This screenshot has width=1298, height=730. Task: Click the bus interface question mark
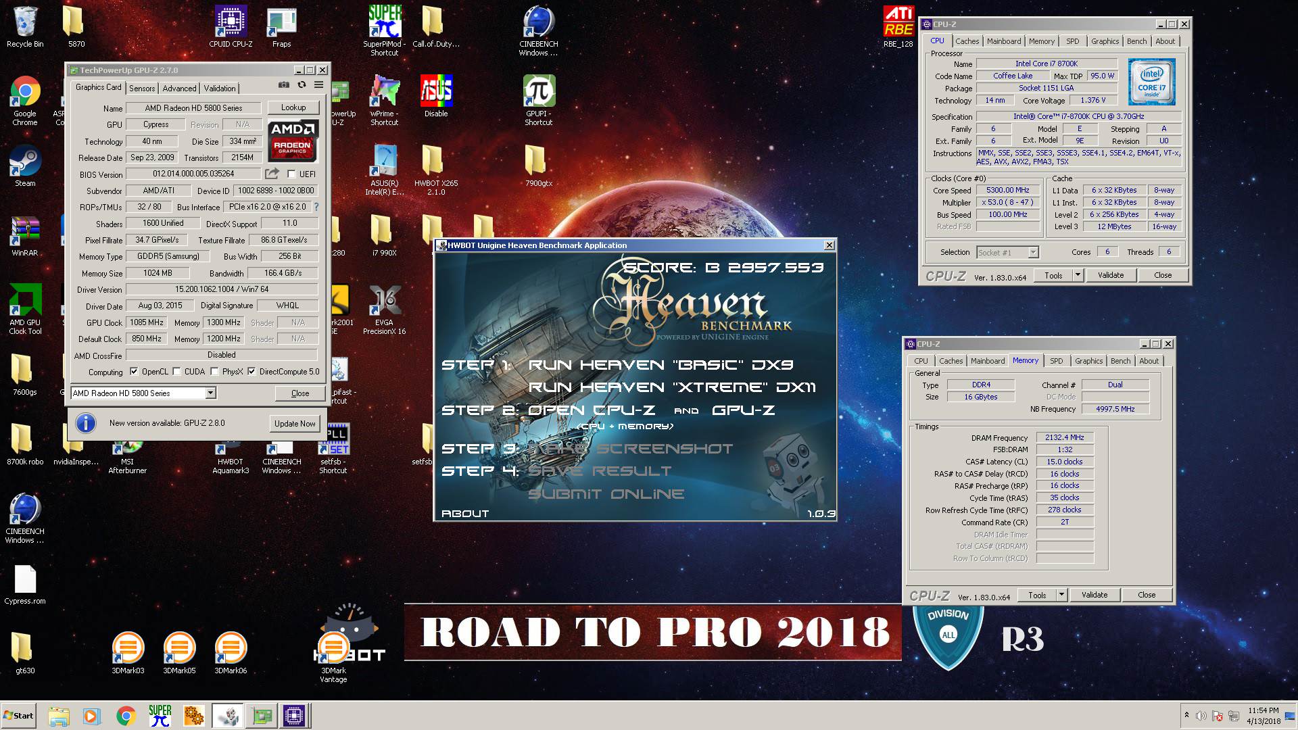pos(316,207)
